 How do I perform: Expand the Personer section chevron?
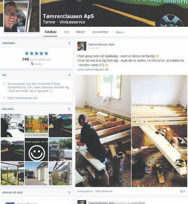click(69, 43)
